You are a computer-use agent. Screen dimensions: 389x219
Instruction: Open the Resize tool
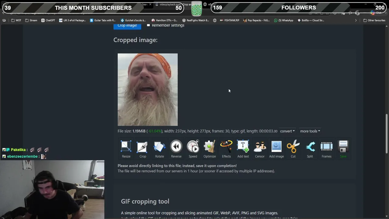click(126, 149)
